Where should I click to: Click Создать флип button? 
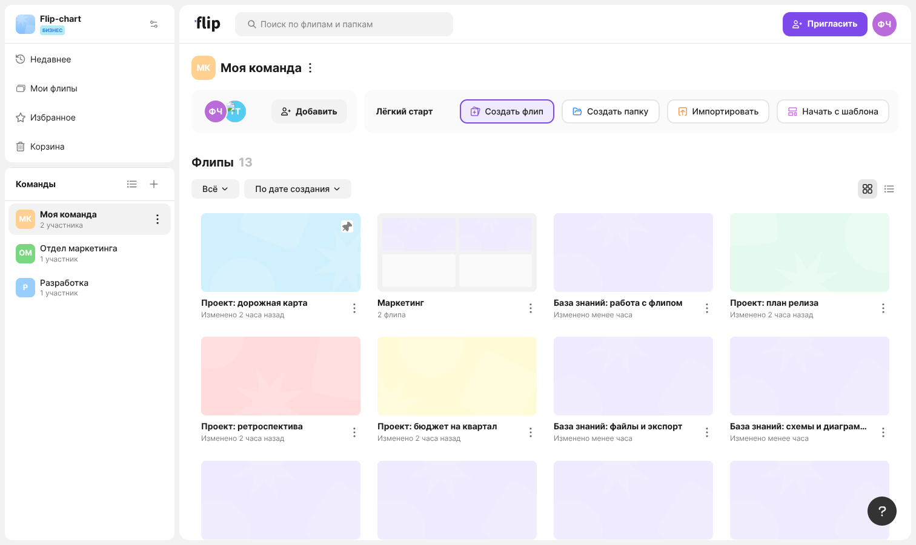[x=507, y=111]
